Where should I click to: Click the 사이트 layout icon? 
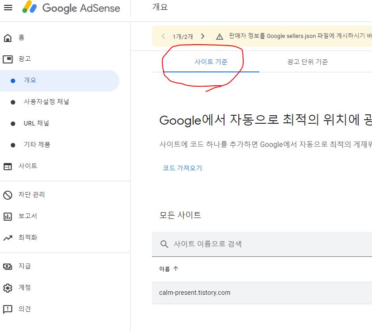pos(8,167)
